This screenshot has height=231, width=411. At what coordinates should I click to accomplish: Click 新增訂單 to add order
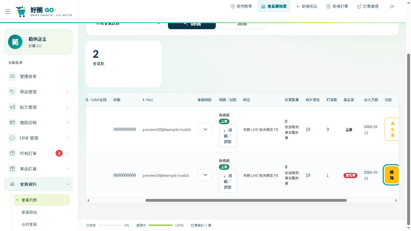(x=337, y=6)
